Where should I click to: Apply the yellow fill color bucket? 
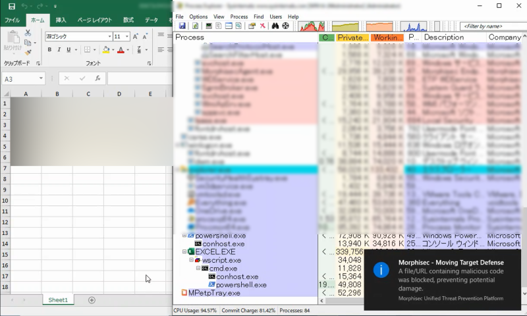[106, 49]
